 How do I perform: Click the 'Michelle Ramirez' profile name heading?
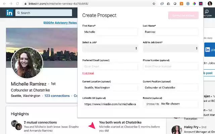[x=29, y=84]
